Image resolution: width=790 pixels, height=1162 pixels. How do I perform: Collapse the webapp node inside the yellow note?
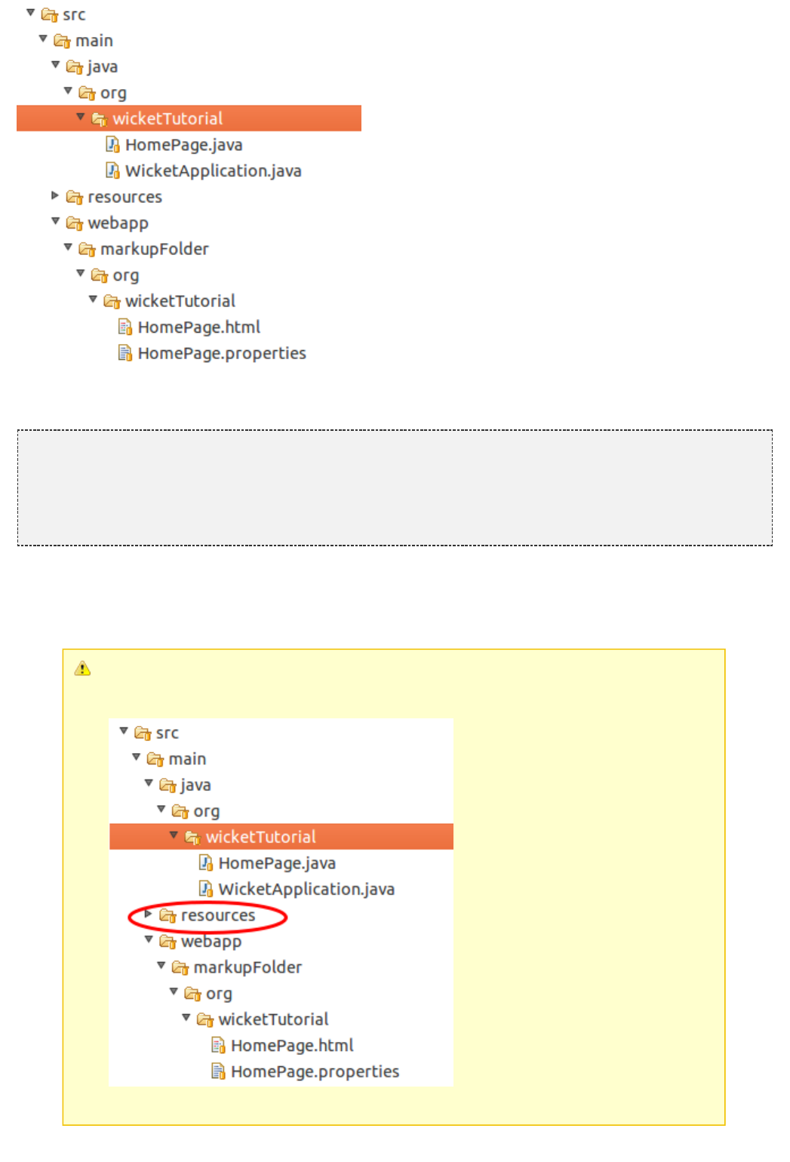(x=149, y=939)
